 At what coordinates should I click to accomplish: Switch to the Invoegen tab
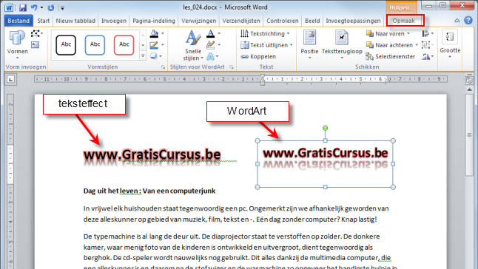tap(114, 21)
